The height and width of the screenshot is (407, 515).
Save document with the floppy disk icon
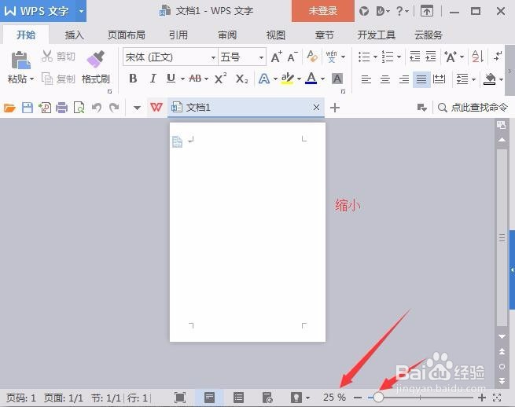tap(28, 108)
